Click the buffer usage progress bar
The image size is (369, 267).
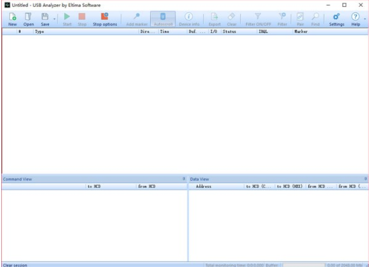(x=303, y=265)
